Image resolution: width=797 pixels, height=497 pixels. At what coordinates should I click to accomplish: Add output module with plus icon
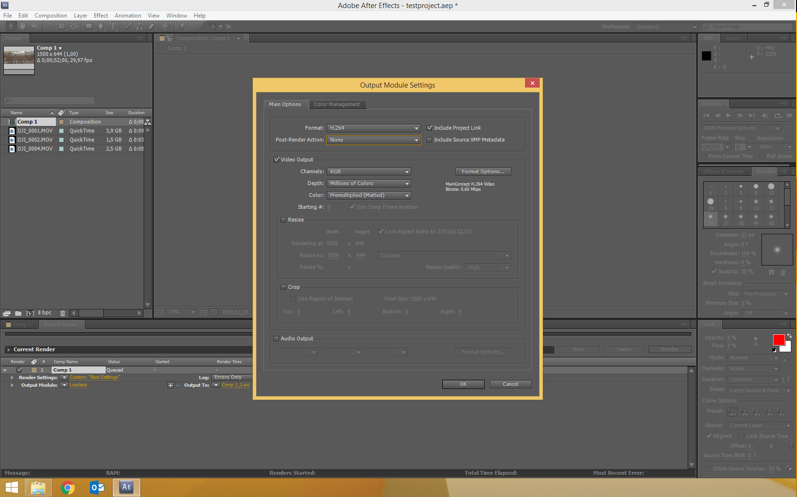pos(171,385)
